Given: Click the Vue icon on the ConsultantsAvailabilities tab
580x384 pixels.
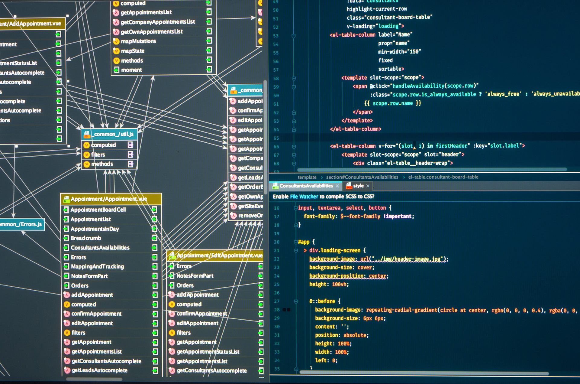Looking at the screenshot, I should [275, 186].
